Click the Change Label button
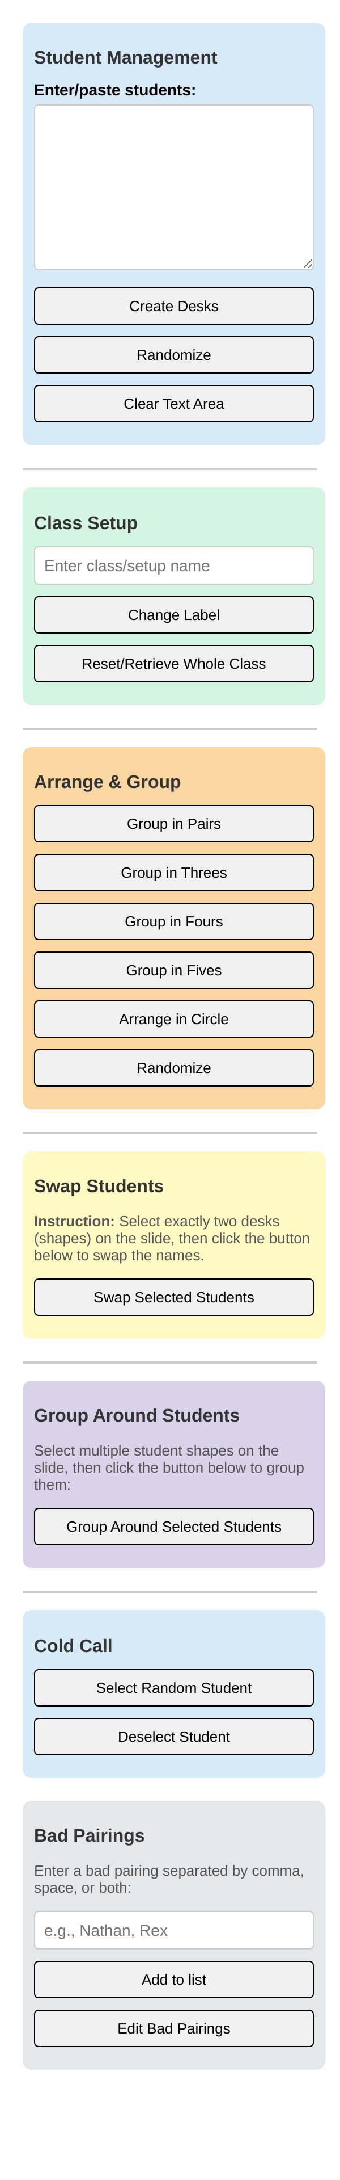This screenshot has height=2180, width=340. (173, 615)
